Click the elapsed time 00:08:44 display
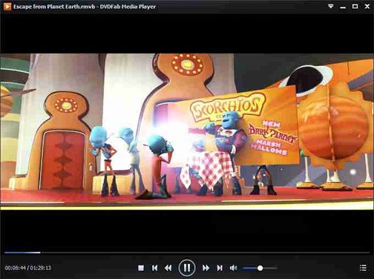This screenshot has width=374, height=279. click(x=15, y=268)
